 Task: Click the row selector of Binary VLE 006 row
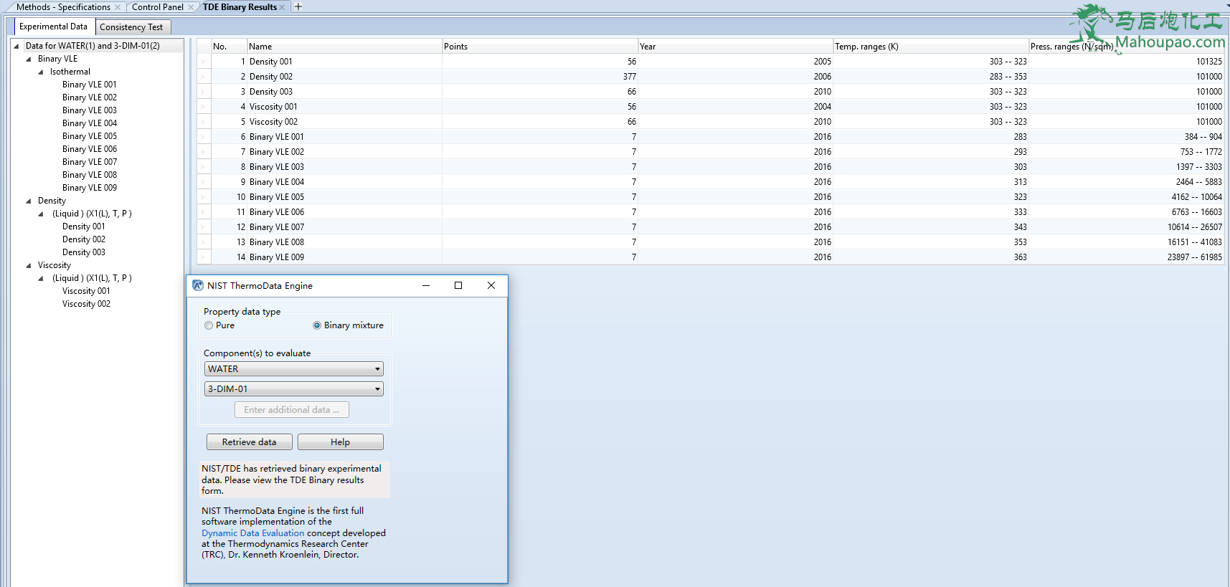pos(204,212)
